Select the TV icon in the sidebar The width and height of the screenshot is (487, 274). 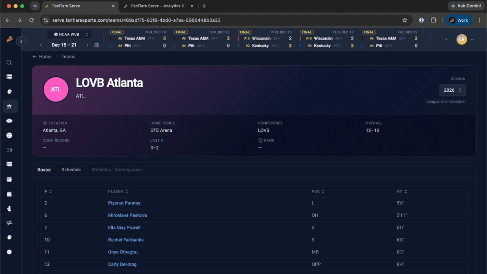10,194
